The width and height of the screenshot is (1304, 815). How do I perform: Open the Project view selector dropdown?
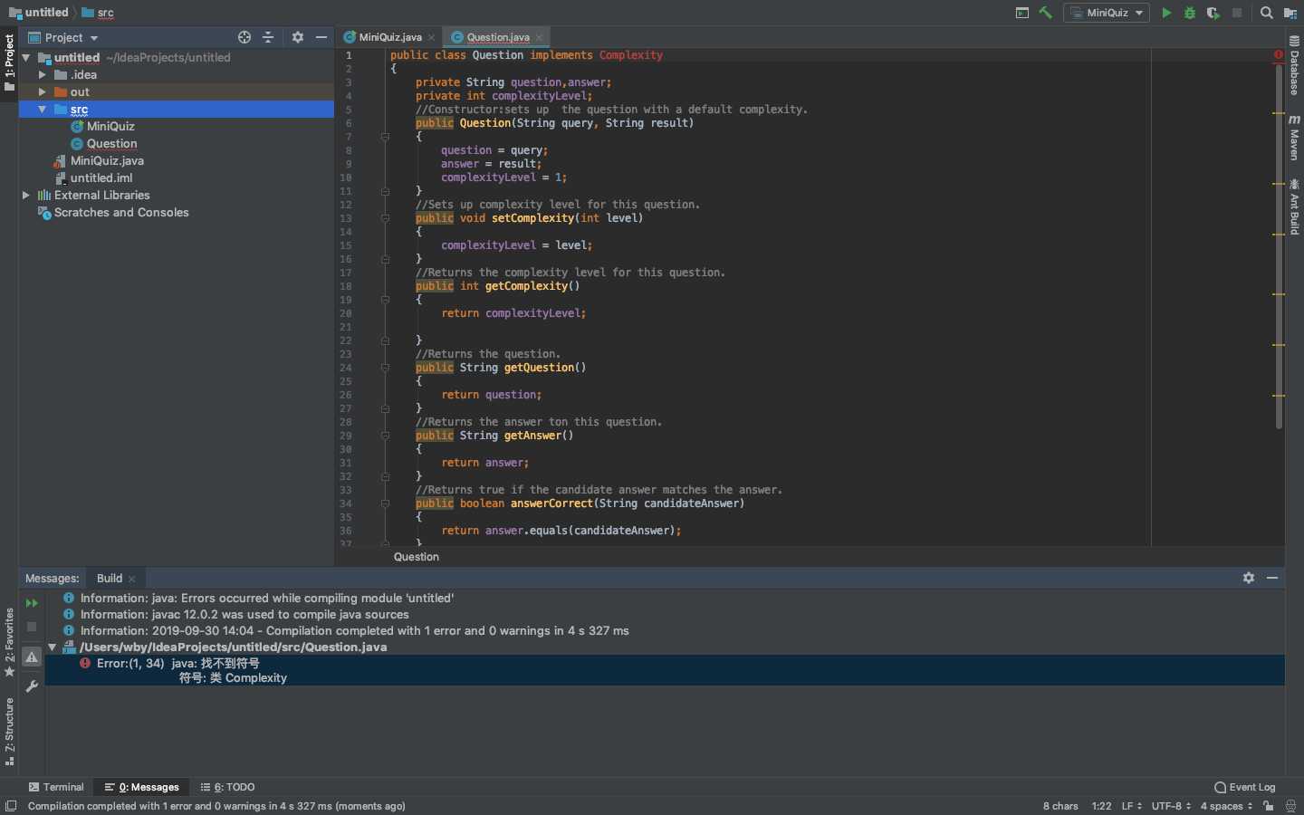pyautogui.click(x=63, y=37)
